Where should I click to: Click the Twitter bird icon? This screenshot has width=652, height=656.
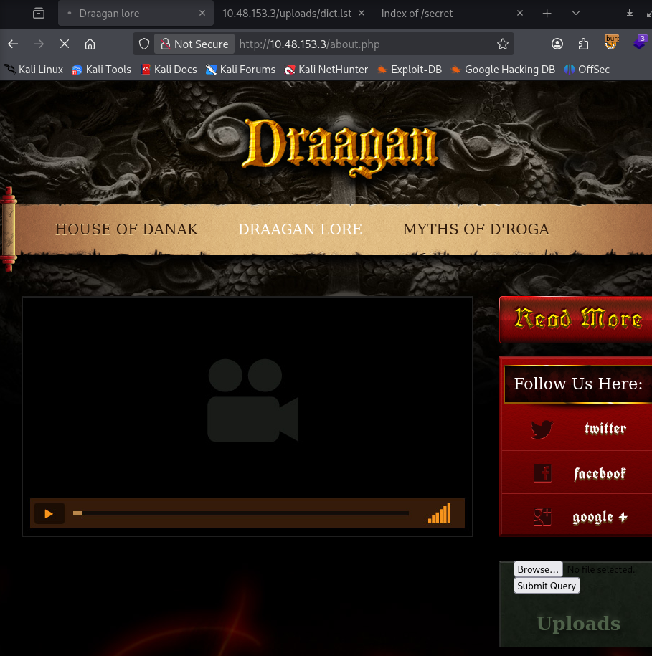pos(542,429)
